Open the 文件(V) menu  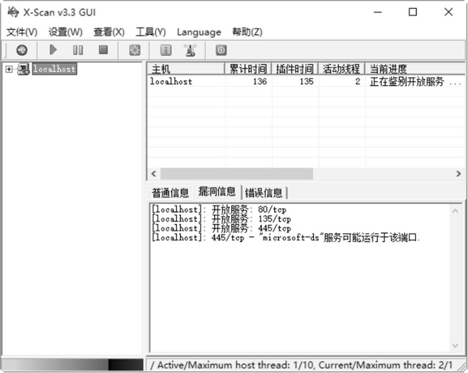click(x=22, y=32)
